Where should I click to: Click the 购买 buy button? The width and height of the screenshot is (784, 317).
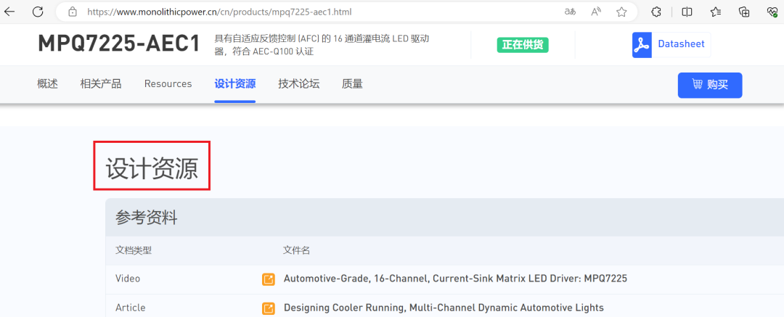(x=710, y=85)
